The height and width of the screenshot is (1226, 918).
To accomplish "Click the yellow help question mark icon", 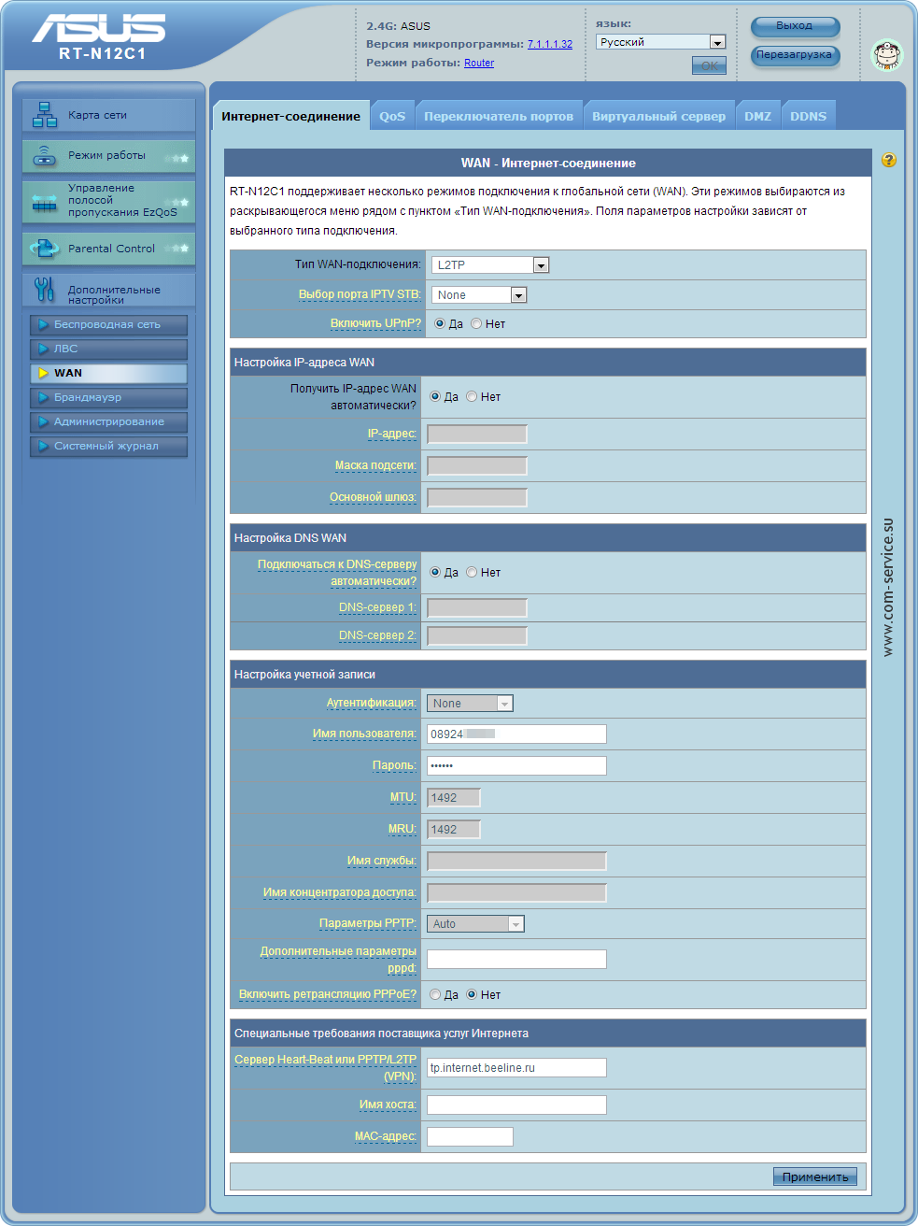I will coord(888,161).
